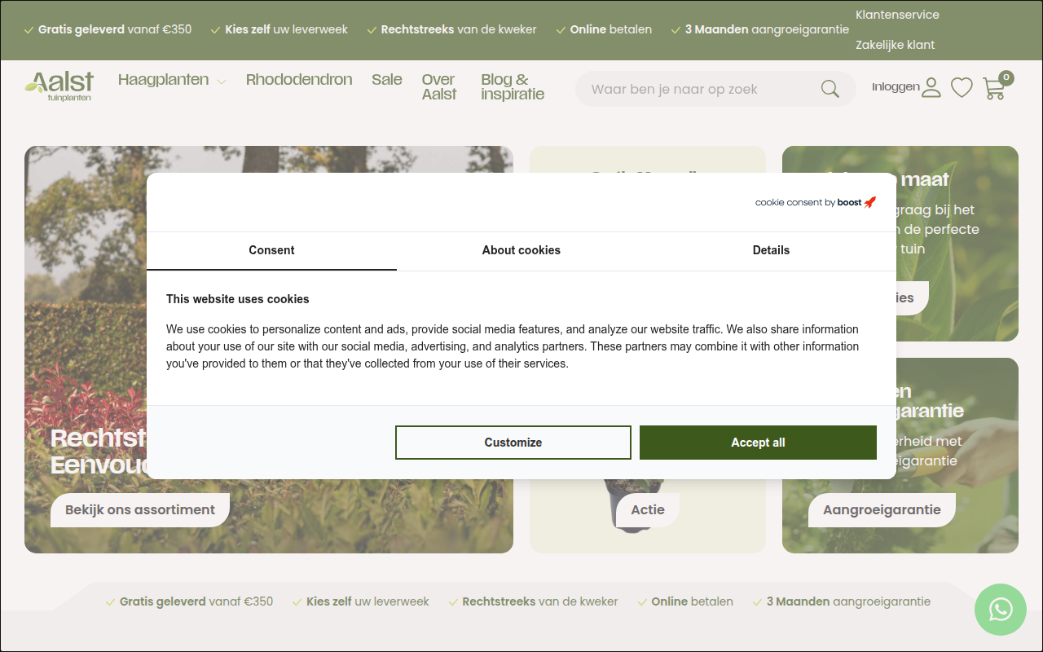1043x652 pixels.
Task: Open the shopping cart icon
Action: pyautogui.click(x=994, y=88)
